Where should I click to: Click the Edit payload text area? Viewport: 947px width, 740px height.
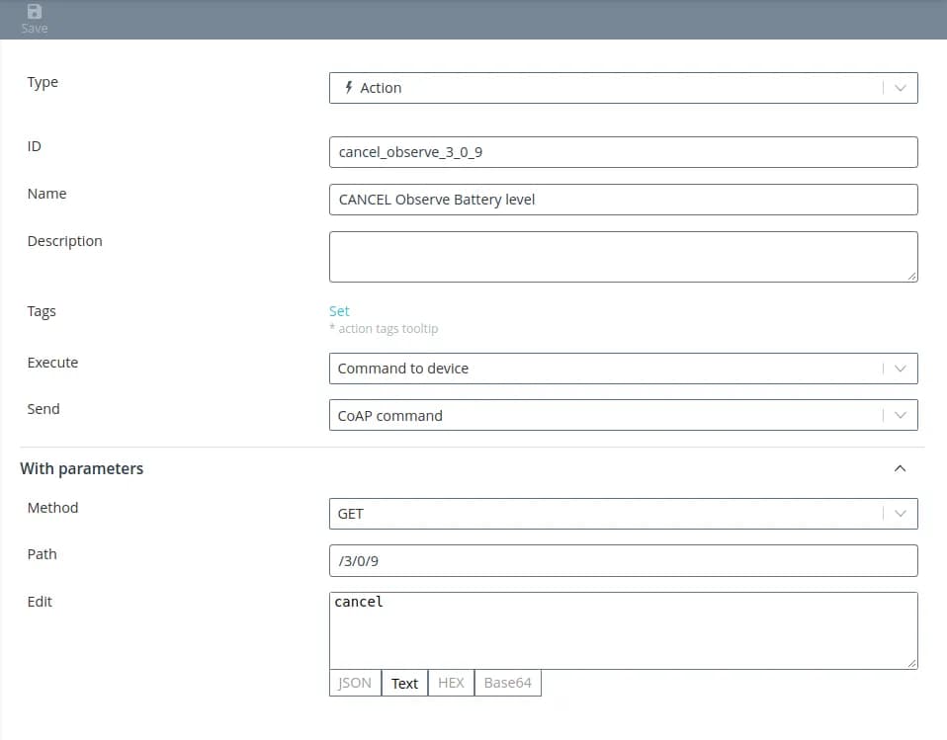[623, 630]
